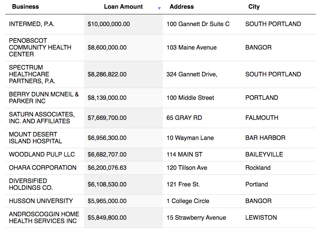Click the 100 Middle Street address
The width and height of the screenshot is (316, 228).
click(x=190, y=98)
